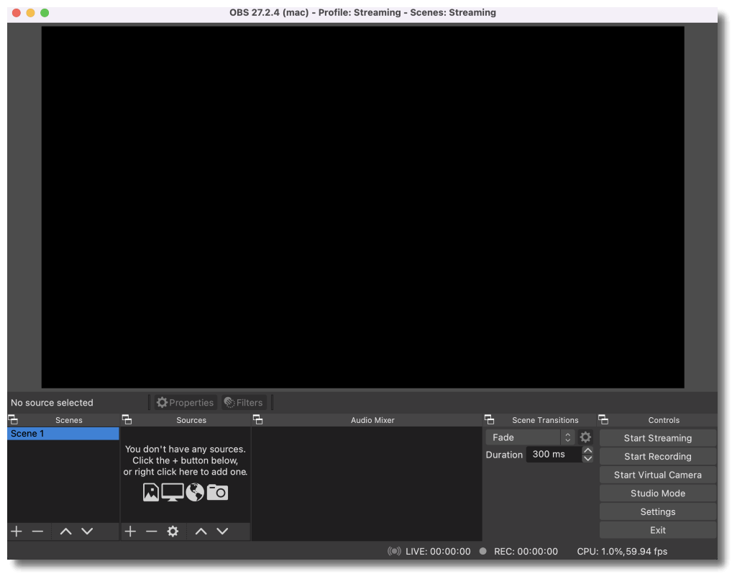Undock the Sources panel via float icon
The width and height of the screenshot is (732, 574).
[x=127, y=419]
